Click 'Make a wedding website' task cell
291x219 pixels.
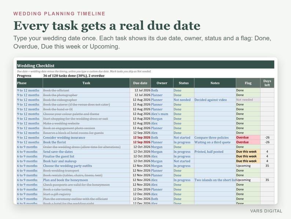tap(86, 123)
